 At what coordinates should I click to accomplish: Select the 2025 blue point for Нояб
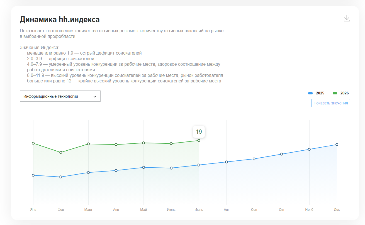pos(309,149)
